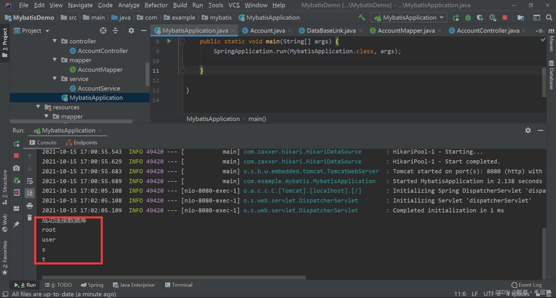
Task: Toggle pin tab in Run panel
Action: pos(17,224)
